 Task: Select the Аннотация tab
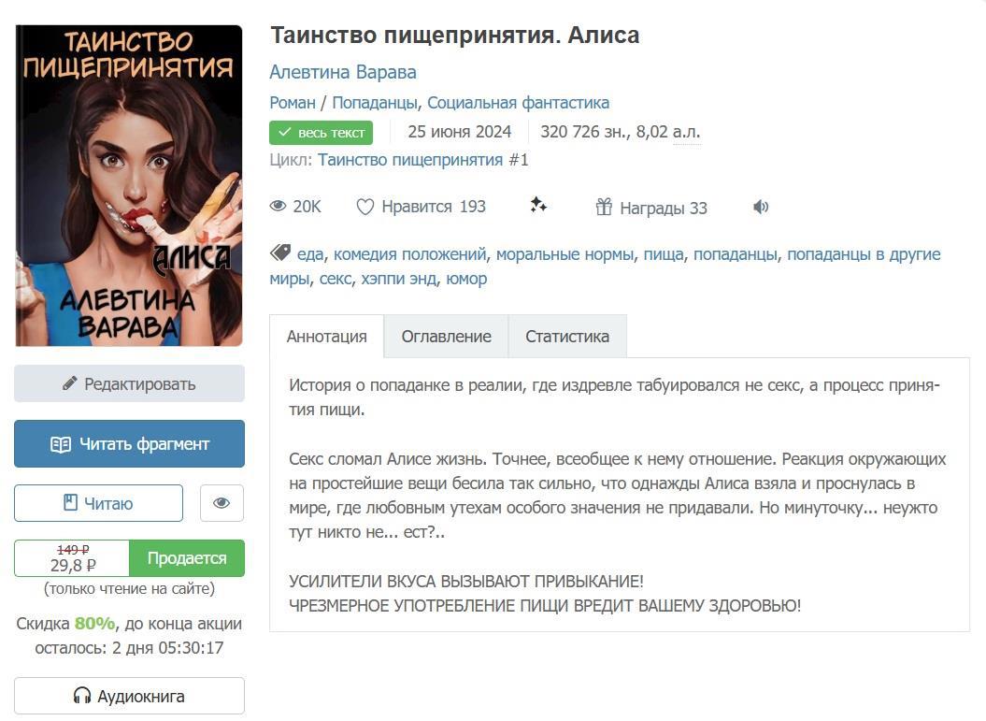pos(327,337)
